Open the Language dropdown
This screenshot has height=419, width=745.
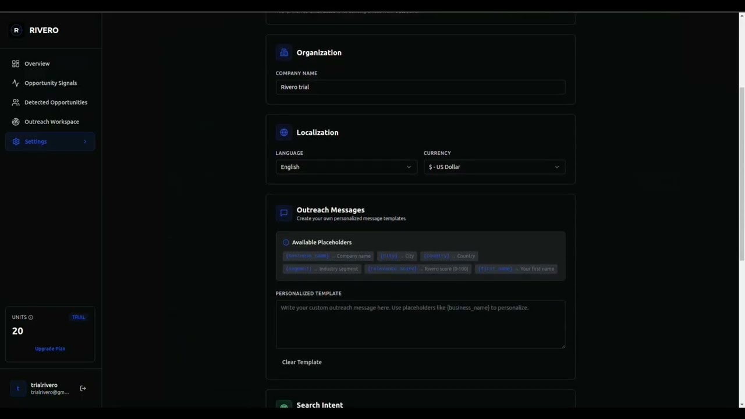[346, 167]
